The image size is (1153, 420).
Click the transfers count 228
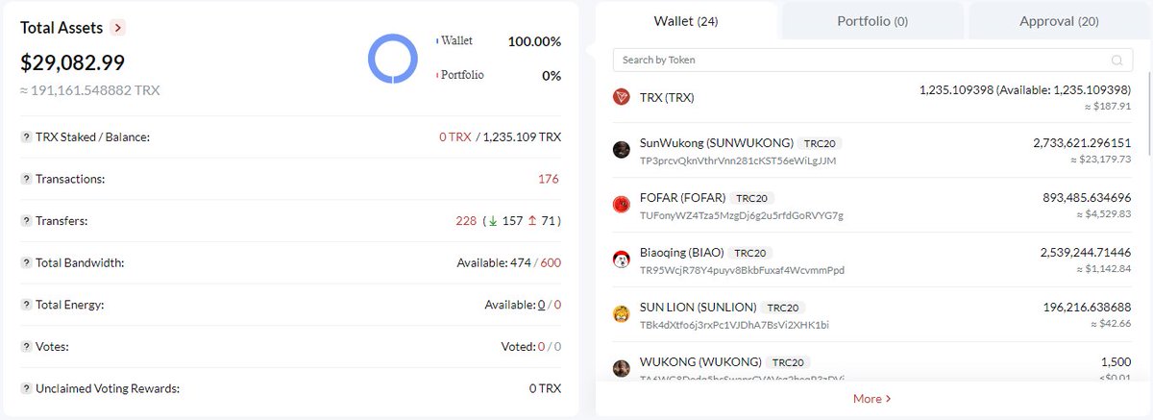point(466,221)
